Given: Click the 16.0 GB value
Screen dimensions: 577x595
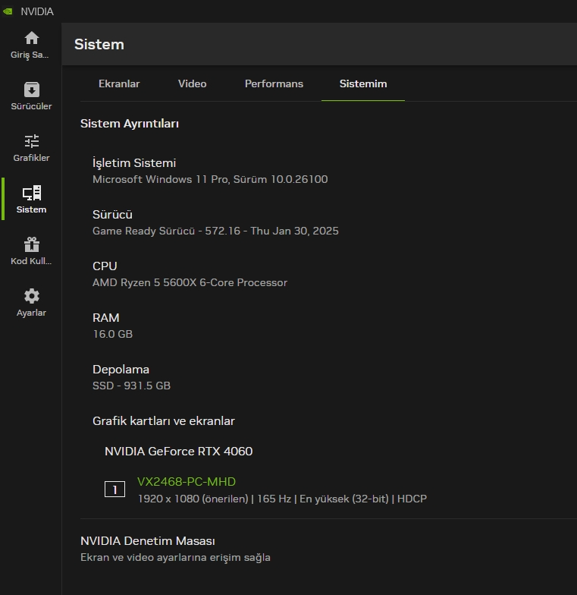Looking at the screenshot, I should click(112, 334).
